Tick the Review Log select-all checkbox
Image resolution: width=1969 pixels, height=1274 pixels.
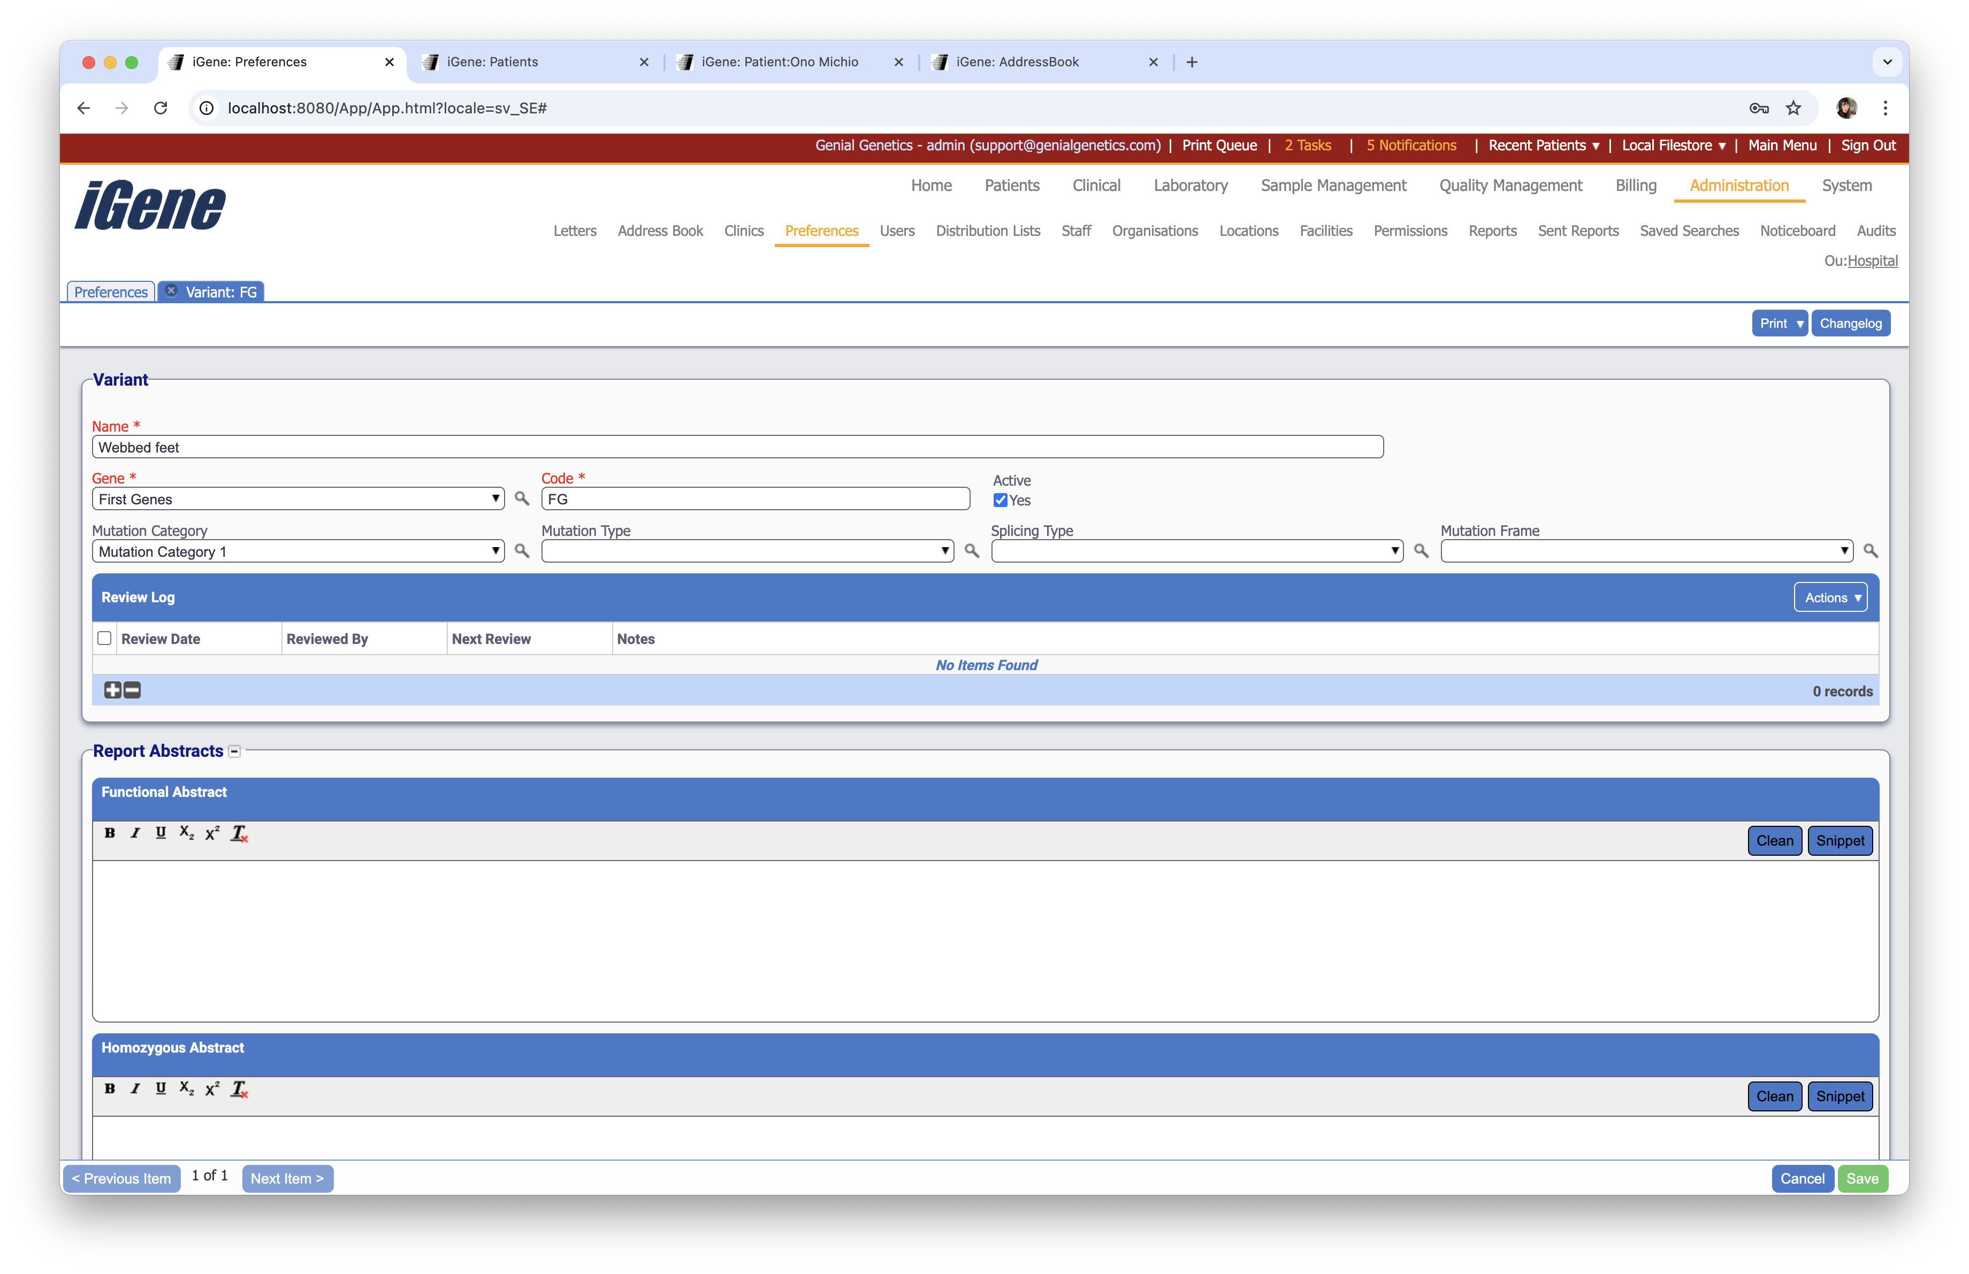click(104, 638)
